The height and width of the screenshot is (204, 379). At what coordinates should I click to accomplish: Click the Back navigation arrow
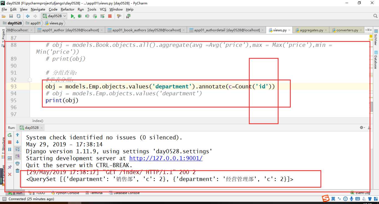[x=28, y=16]
